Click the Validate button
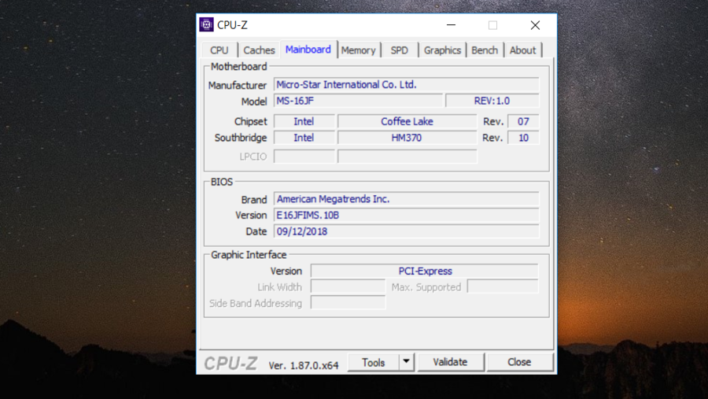The width and height of the screenshot is (708, 399). 450,362
